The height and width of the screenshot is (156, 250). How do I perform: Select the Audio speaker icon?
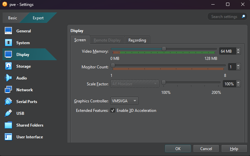[9, 78]
